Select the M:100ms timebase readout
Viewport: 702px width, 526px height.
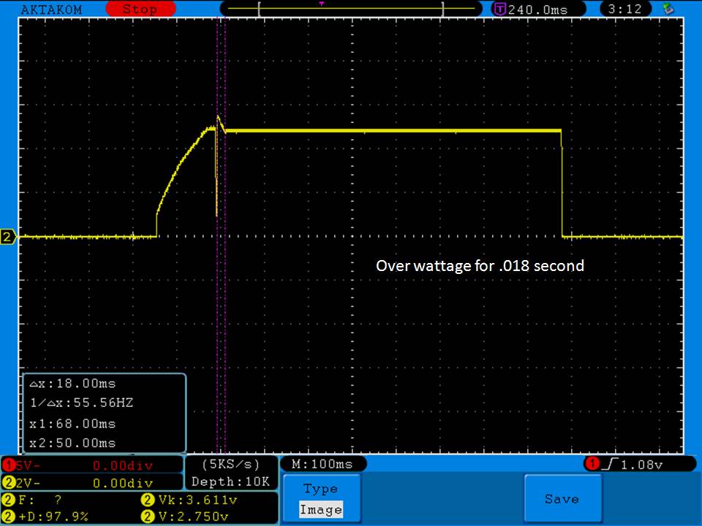click(322, 464)
